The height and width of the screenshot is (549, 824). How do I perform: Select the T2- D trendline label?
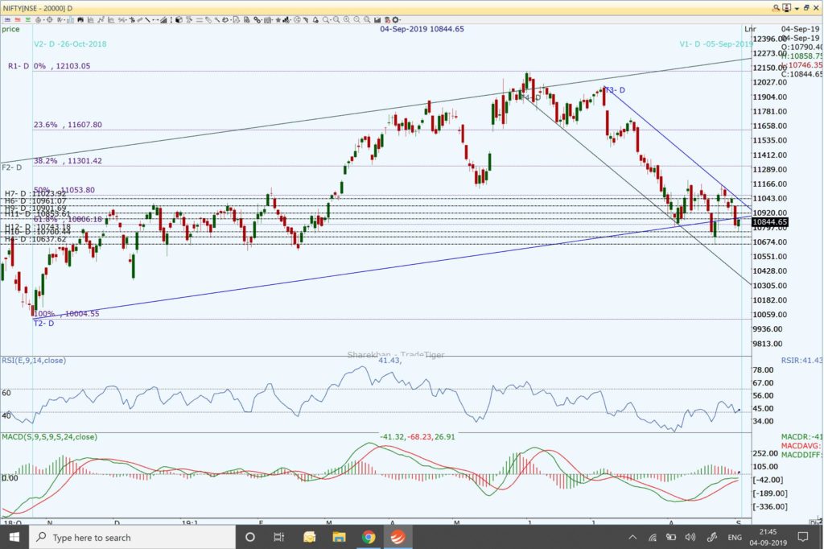43,323
